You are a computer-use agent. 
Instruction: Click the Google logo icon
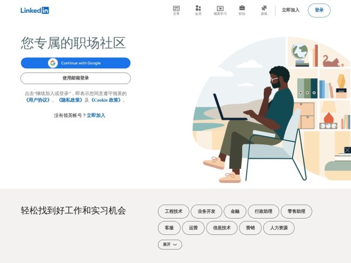(x=53, y=63)
